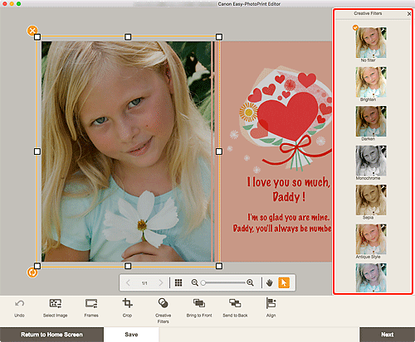Open Creative Filters from bottom toolbar
The height and width of the screenshot is (342, 415).
[163, 303]
